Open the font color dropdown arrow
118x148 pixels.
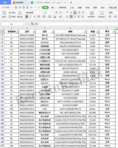point(57,17)
